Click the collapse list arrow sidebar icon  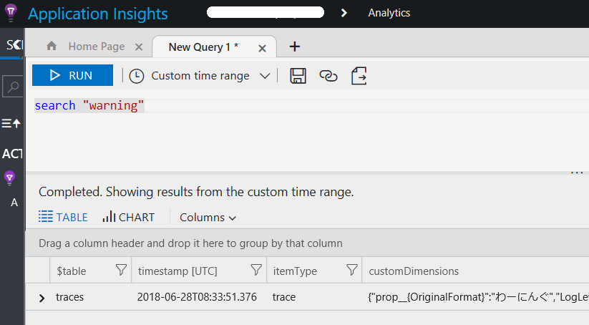[11, 123]
